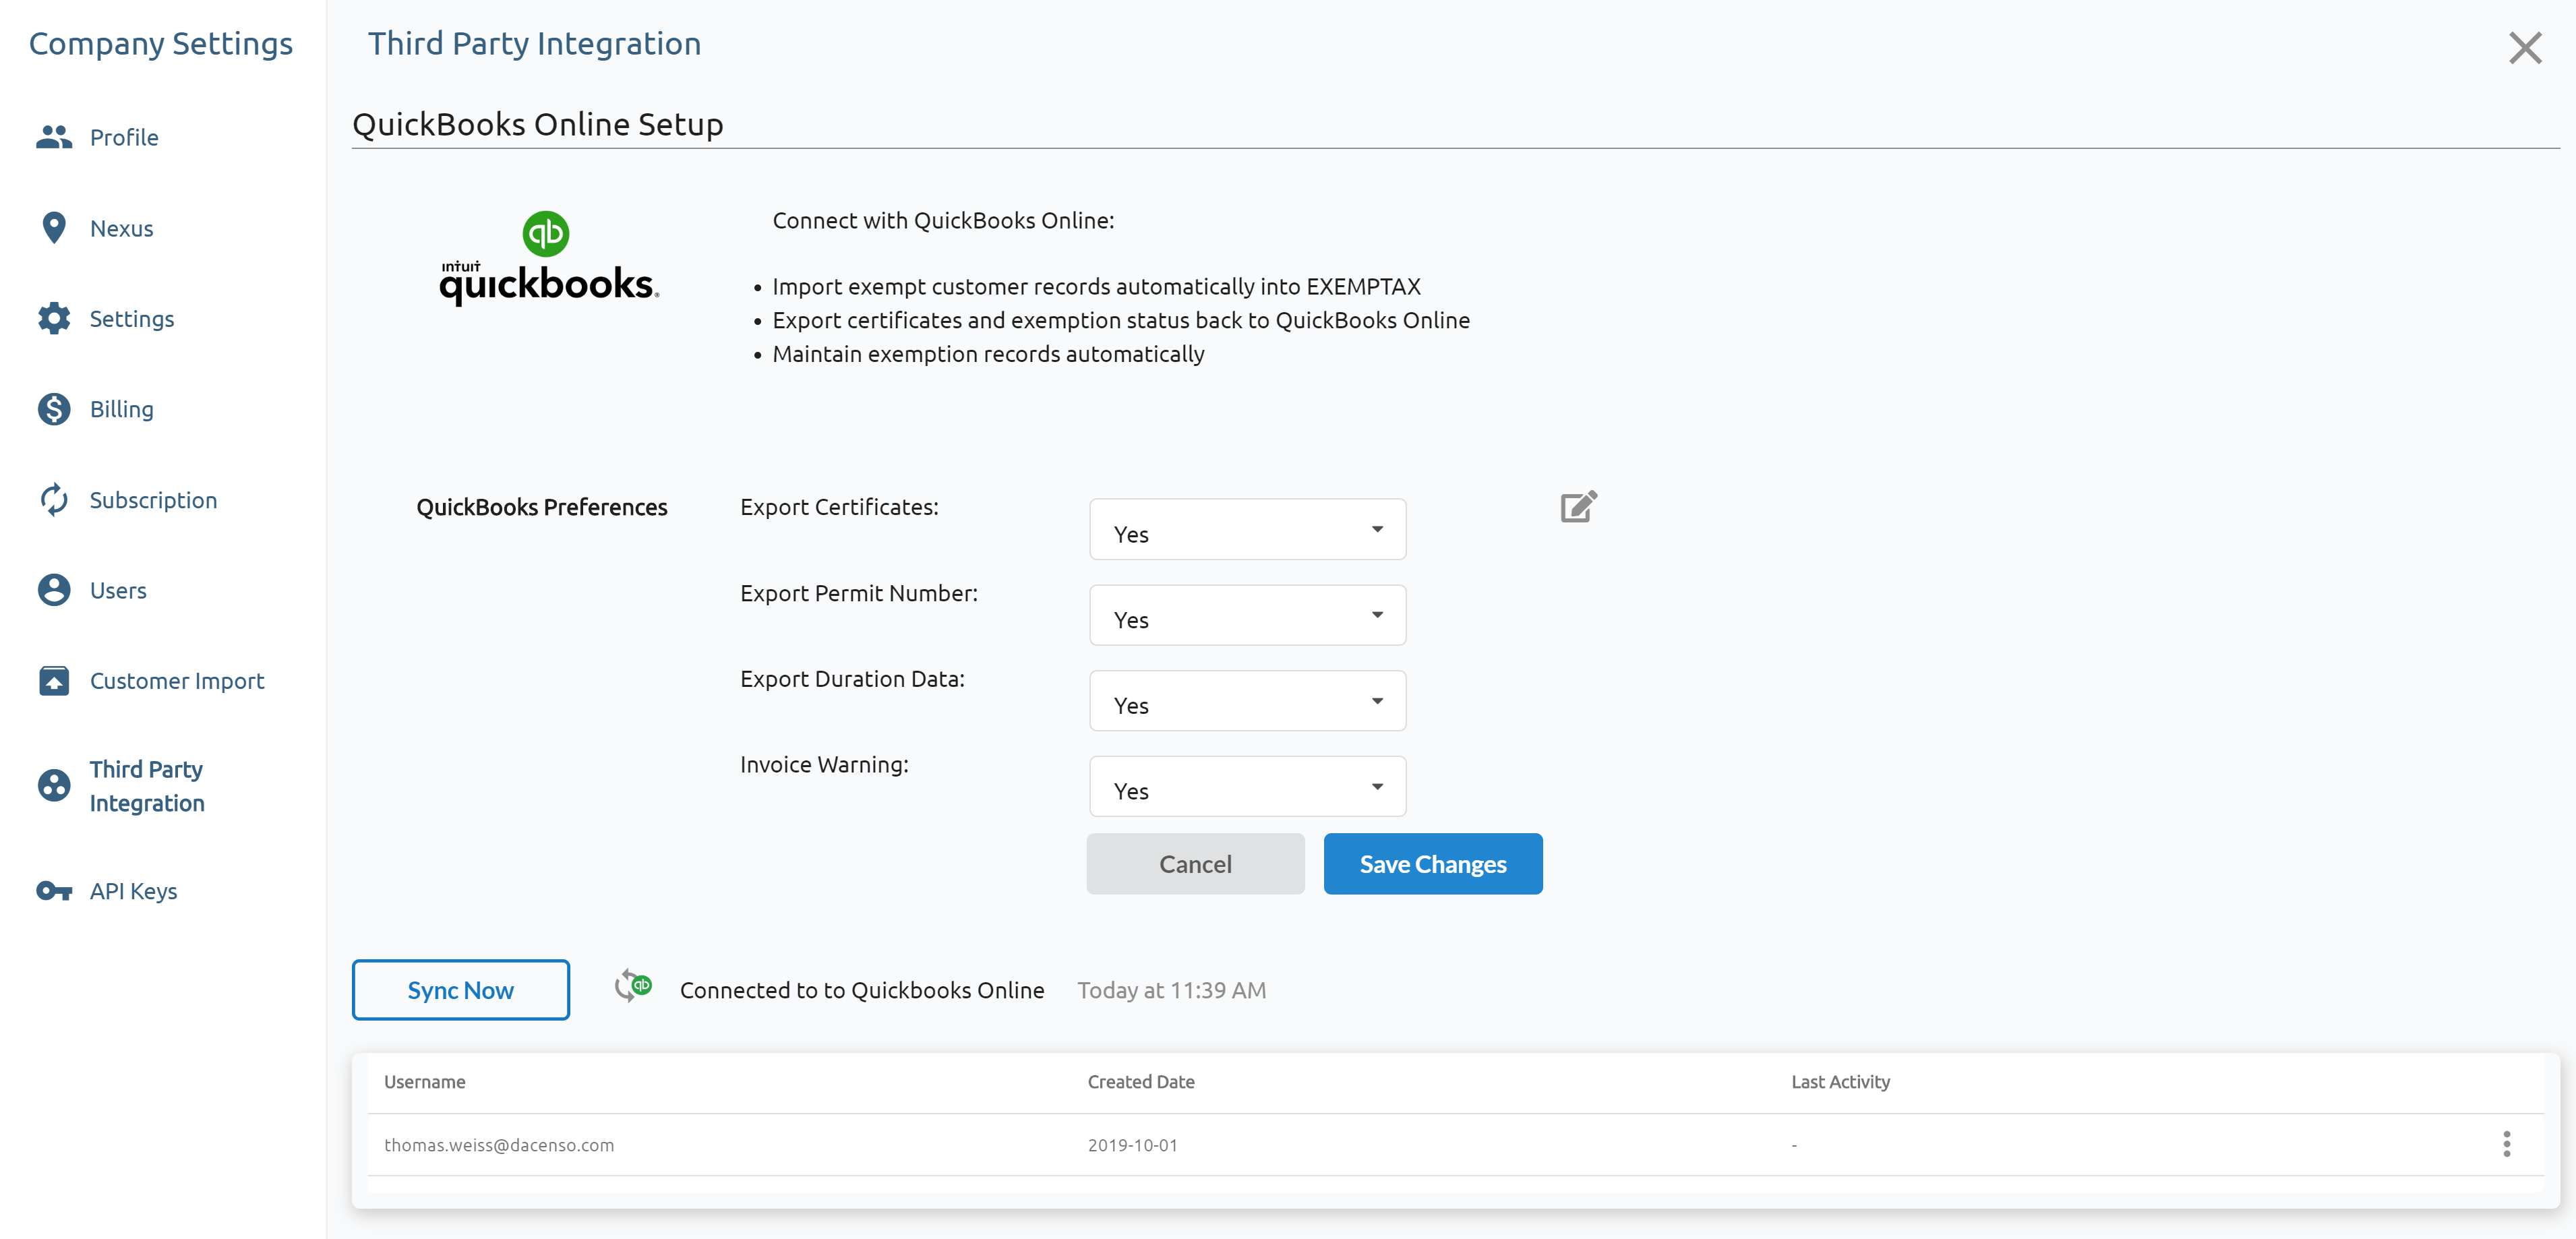The width and height of the screenshot is (2576, 1239).
Task: Click the Billing dollar icon
Action: pyautogui.click(x=54, y=409)
